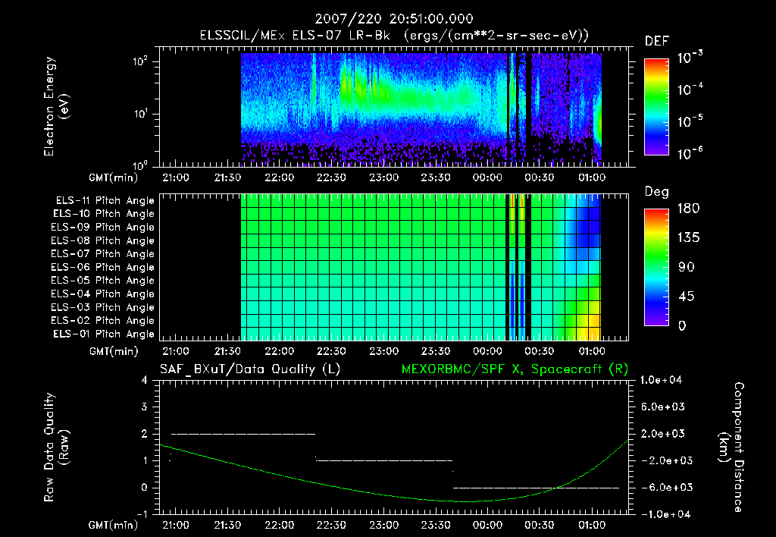Click ELS-03 Pitch Angle row label
Screen dimensions: 776x537
(102, 308)
